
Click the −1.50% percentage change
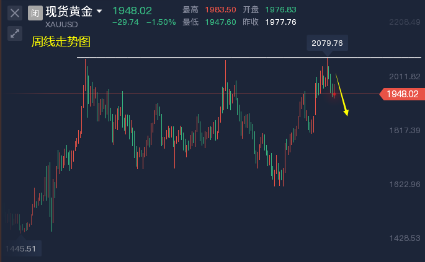pos(161,22)
